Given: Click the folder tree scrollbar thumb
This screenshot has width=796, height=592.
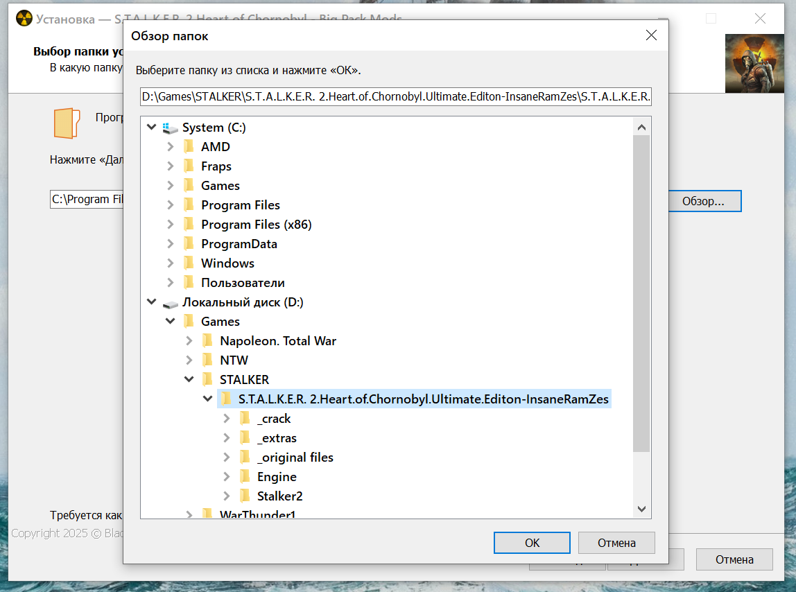Looking at the screenshot, I should click(641, 293).
